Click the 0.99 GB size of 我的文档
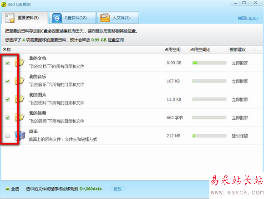264x199 pixels. (x=174, y=63)
